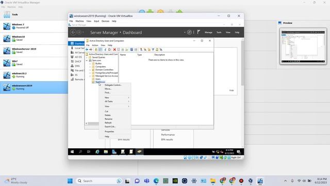330x186 pixels.
Task: Open Action menu in Active Directory window
Action: [95, 45]
